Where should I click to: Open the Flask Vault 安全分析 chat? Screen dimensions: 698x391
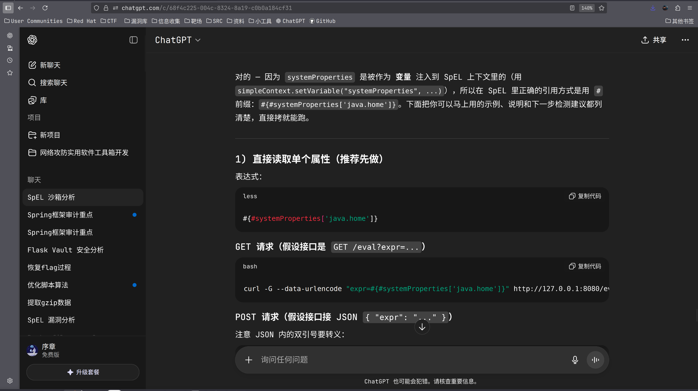click(x=65, y=250)
